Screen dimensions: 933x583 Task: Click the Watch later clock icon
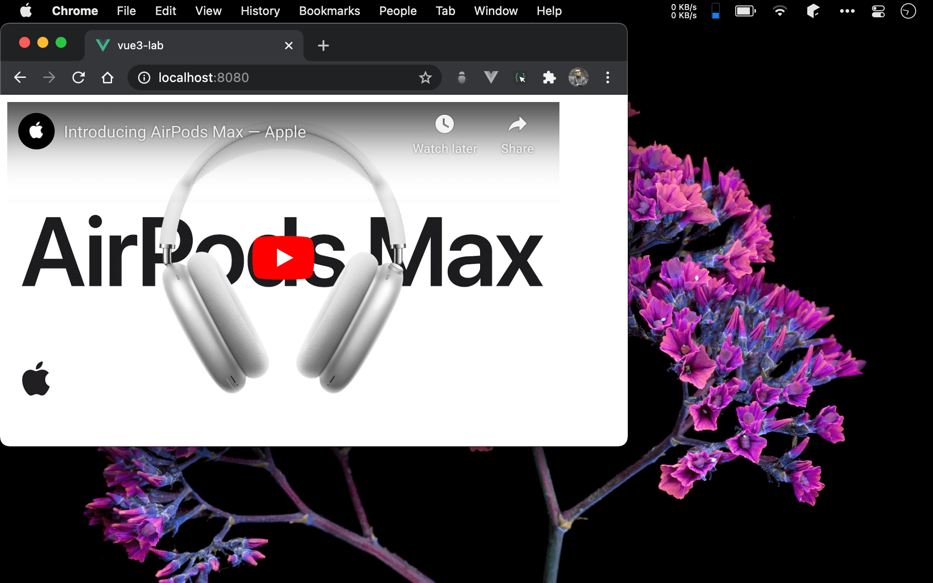coord(444,124)
